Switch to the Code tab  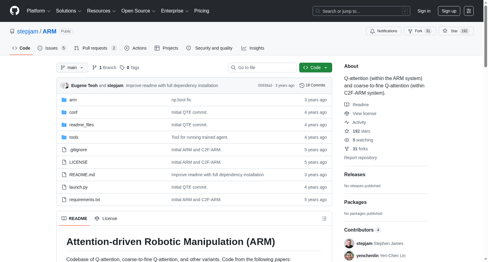(21, 48)
